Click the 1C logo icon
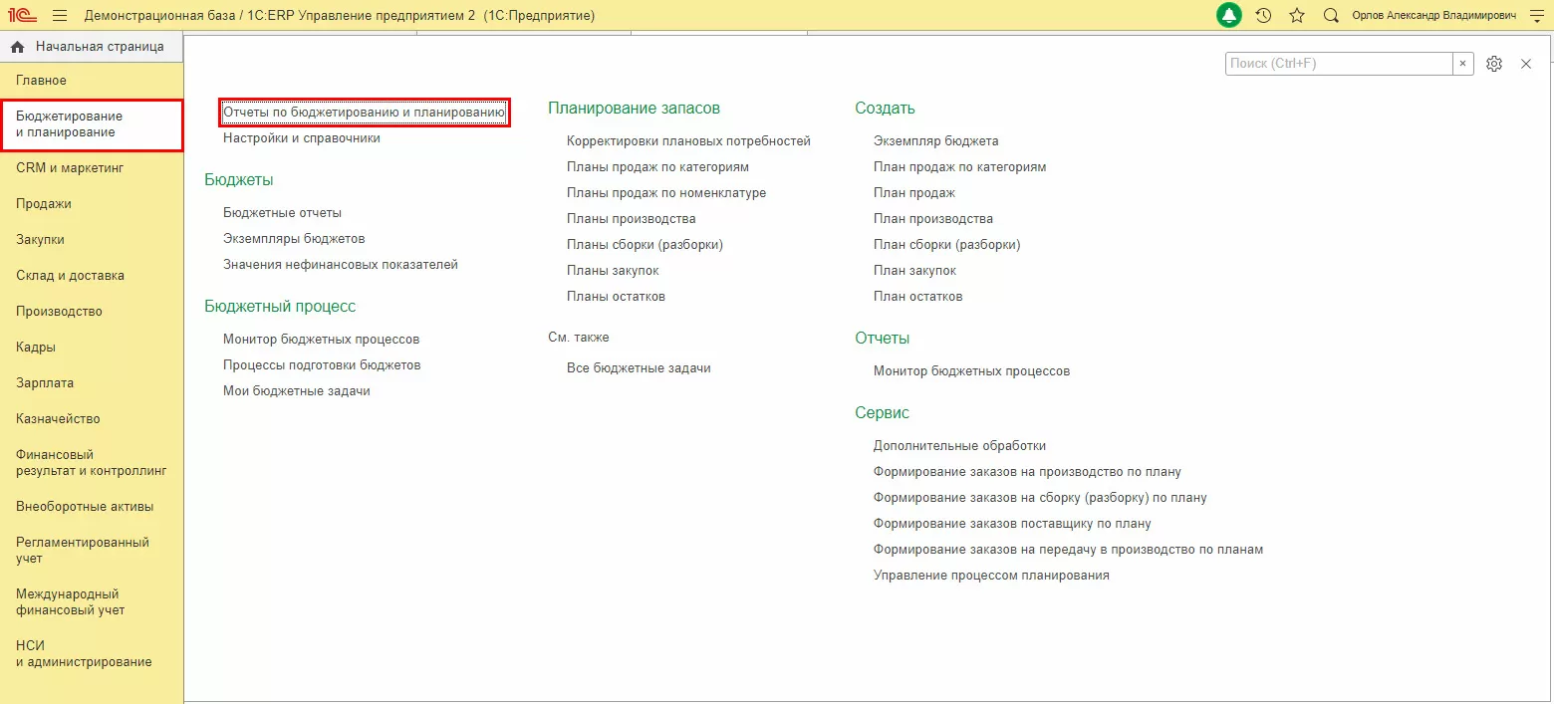 (x=21, y=16)
